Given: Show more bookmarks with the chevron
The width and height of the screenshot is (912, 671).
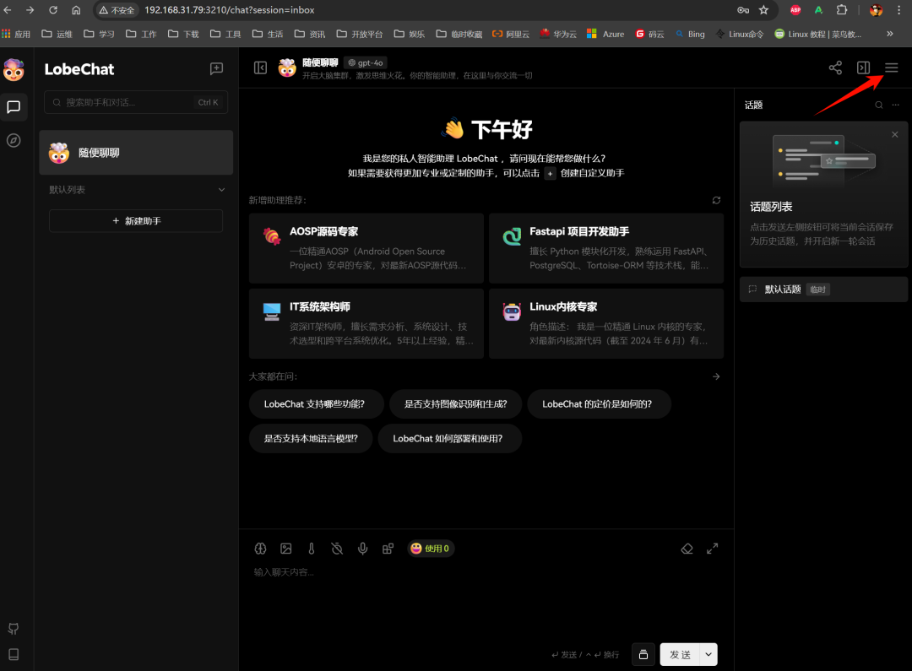Looking at the screenshot, I should coord(890,34).
